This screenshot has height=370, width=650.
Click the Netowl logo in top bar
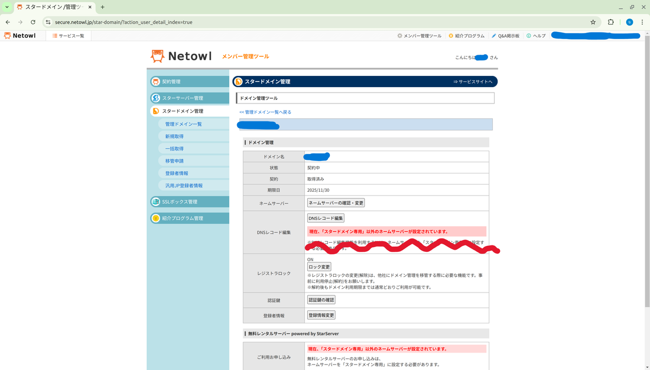[19, 36]
